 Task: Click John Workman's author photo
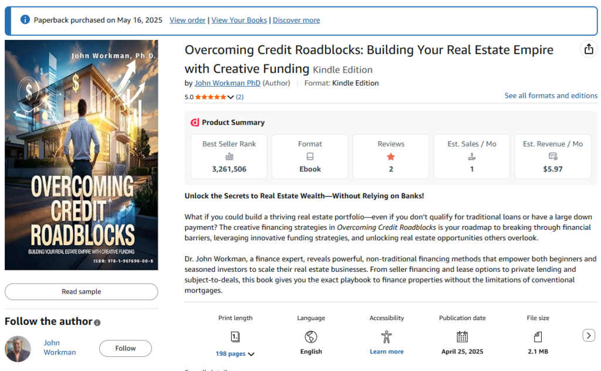coord(18,349)
